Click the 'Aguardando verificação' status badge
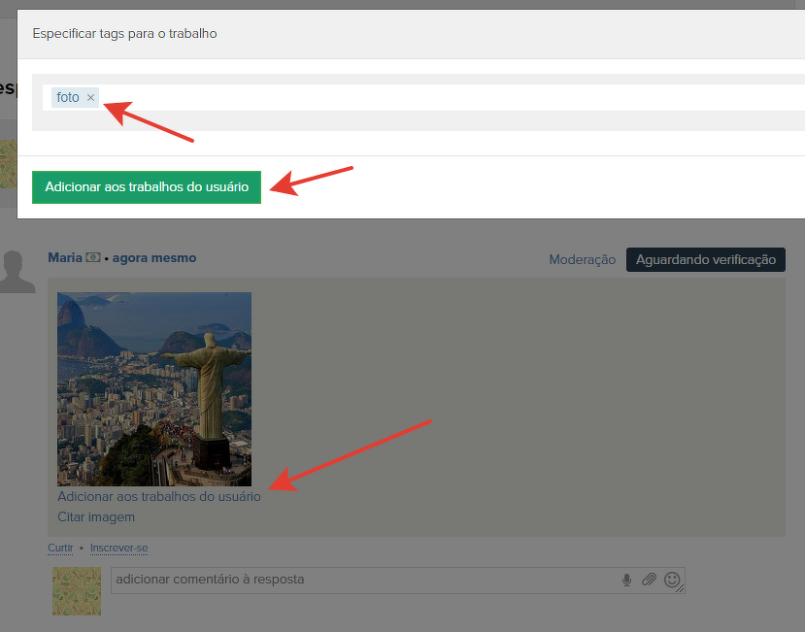Screen dimensions: 805x632 click(x=705, y=259)
